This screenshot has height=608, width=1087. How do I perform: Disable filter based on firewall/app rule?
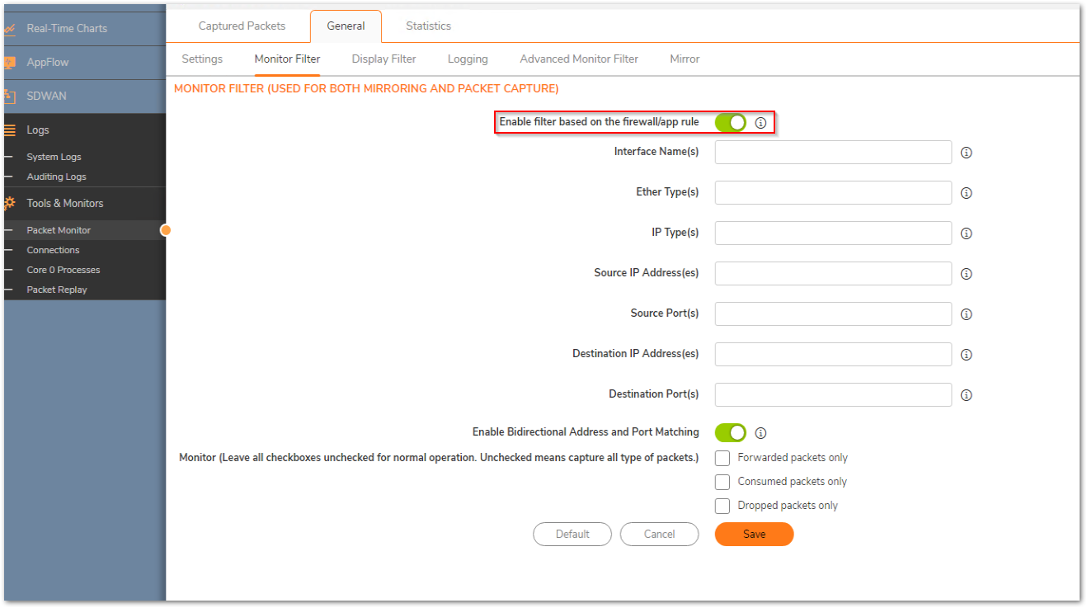tap(730, 123)
